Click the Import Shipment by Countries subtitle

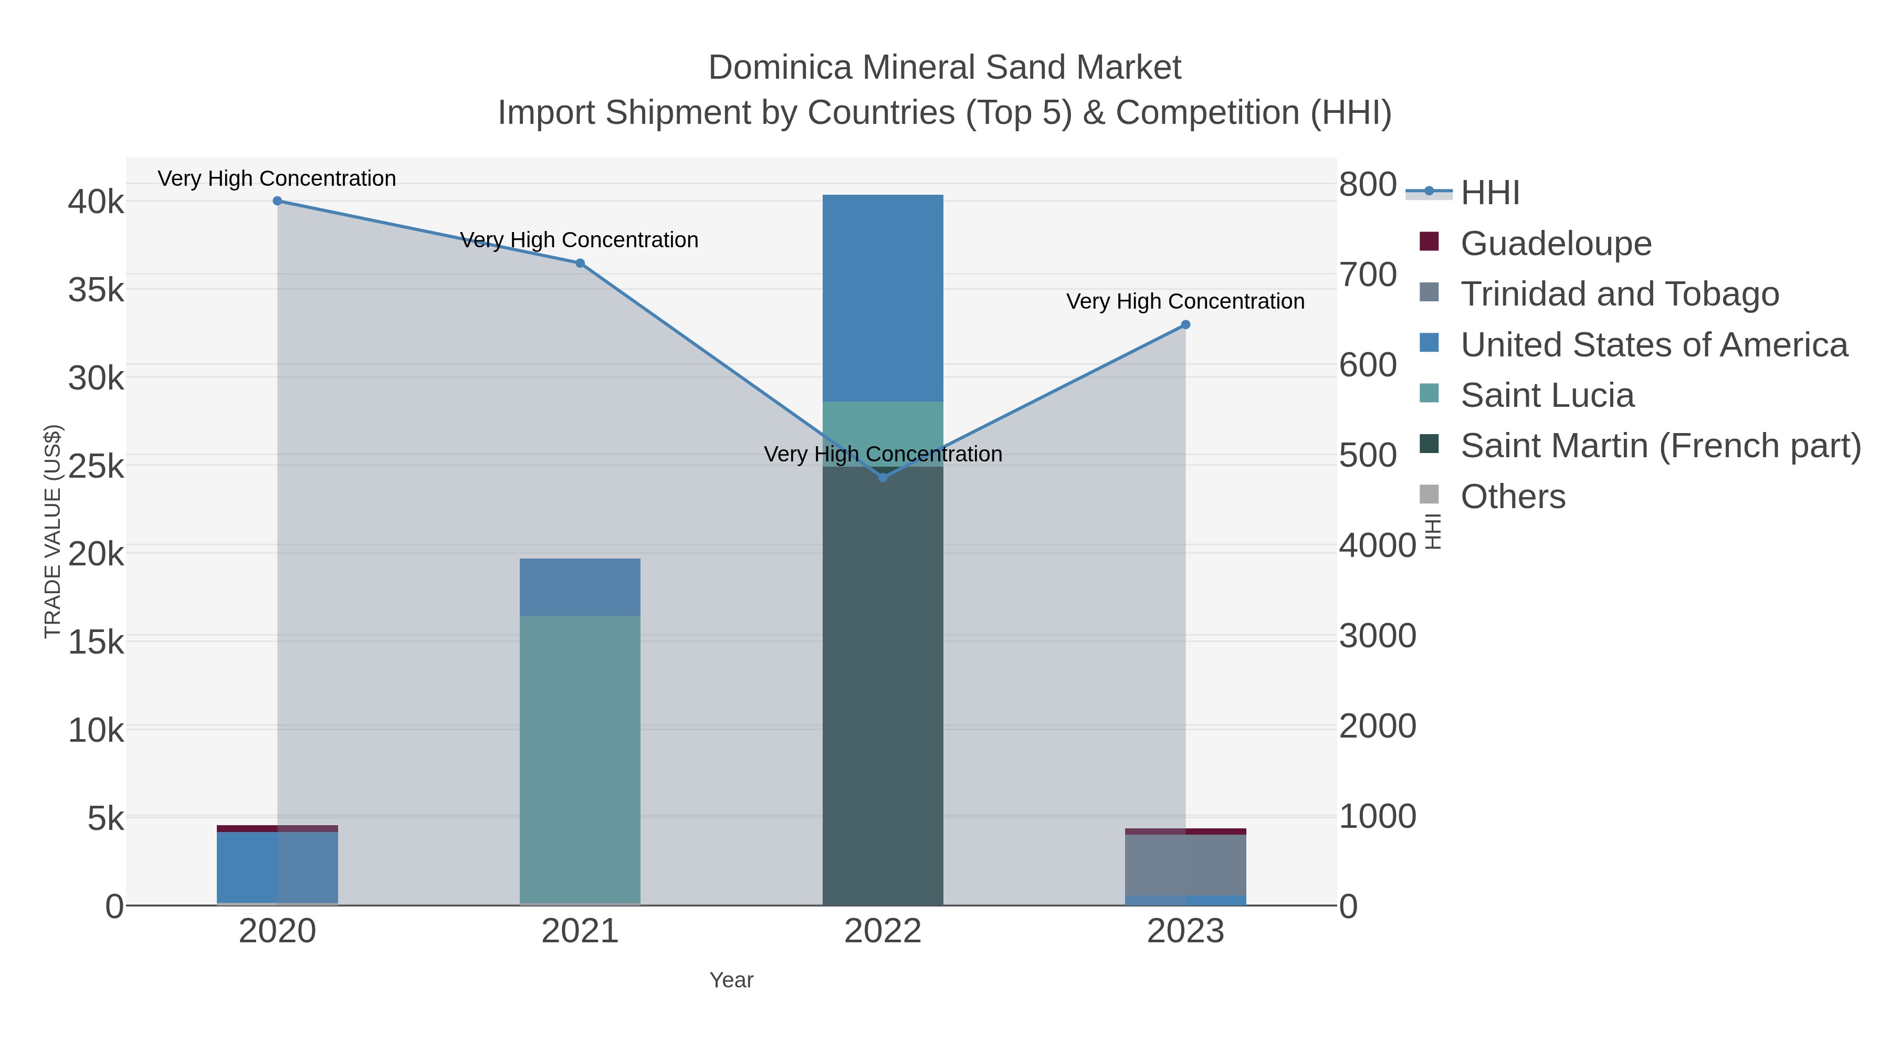[x=945, y=114]
